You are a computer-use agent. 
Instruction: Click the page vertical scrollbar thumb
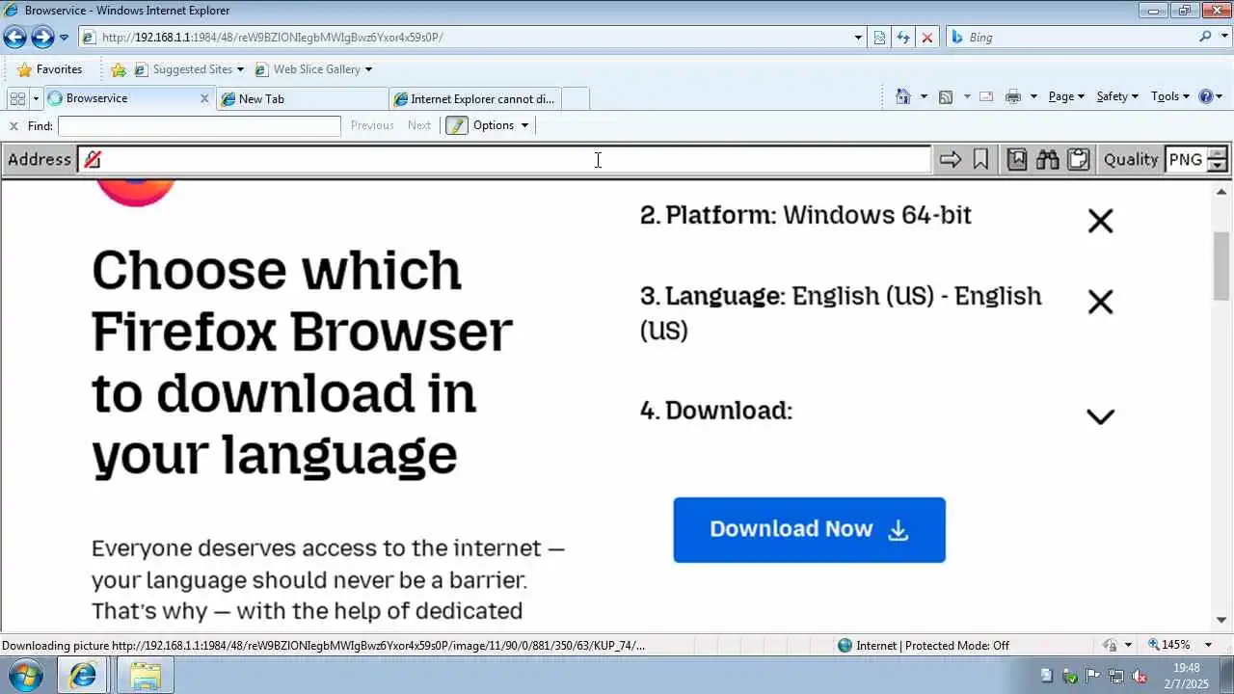(x=1221, y=266)
